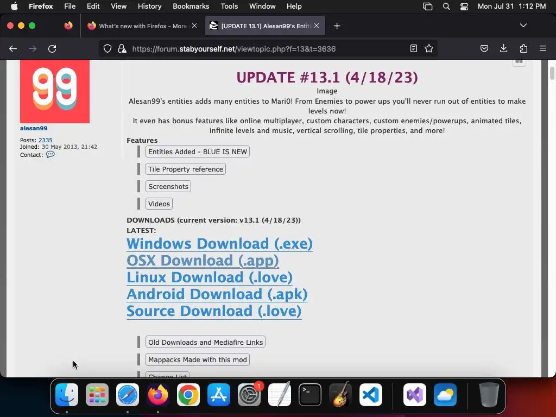The width and height of the screenshot is (556, 417).
Task: Quote this post using the quote button
Action: (x=519, y=62)
